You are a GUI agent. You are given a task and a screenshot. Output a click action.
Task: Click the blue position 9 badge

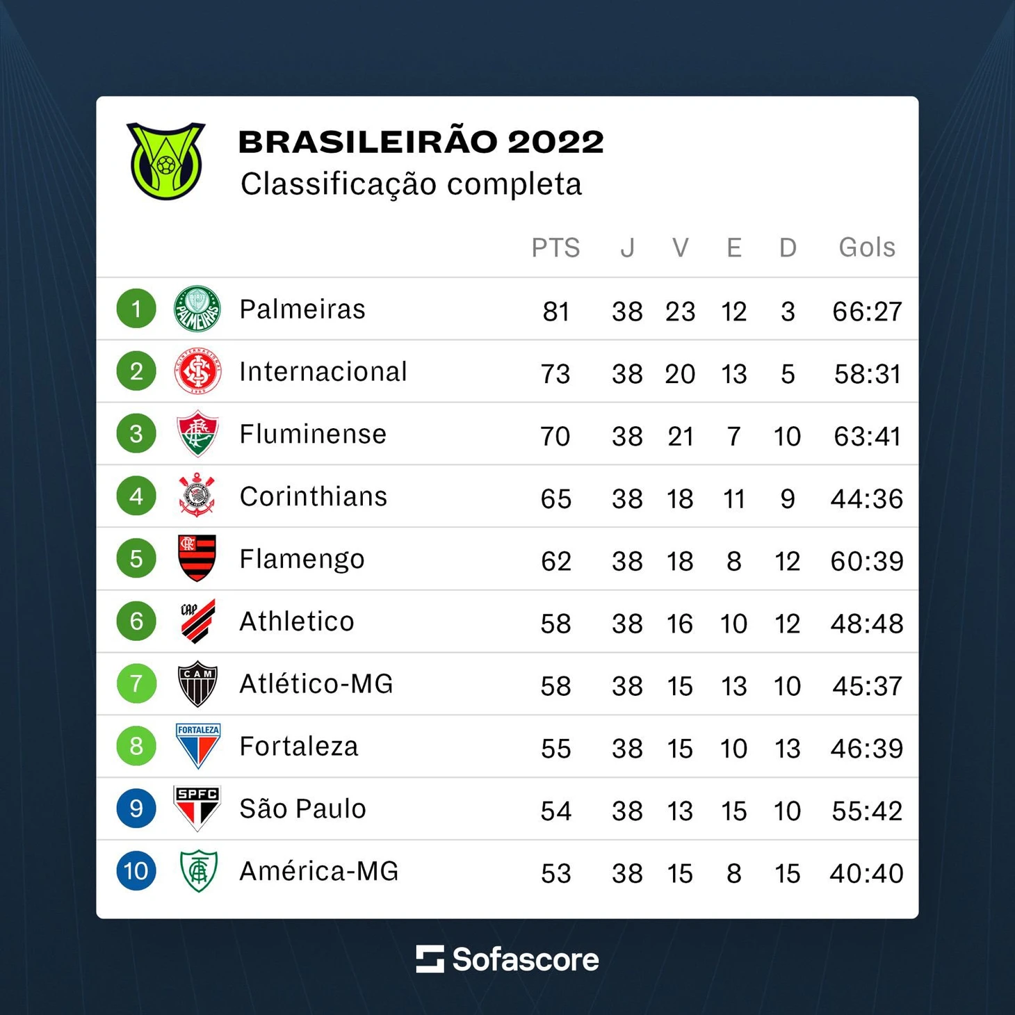coord(136,809)
